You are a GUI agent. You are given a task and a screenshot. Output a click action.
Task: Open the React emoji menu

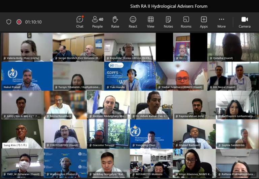pyautogui.click(x=133, y=22)
